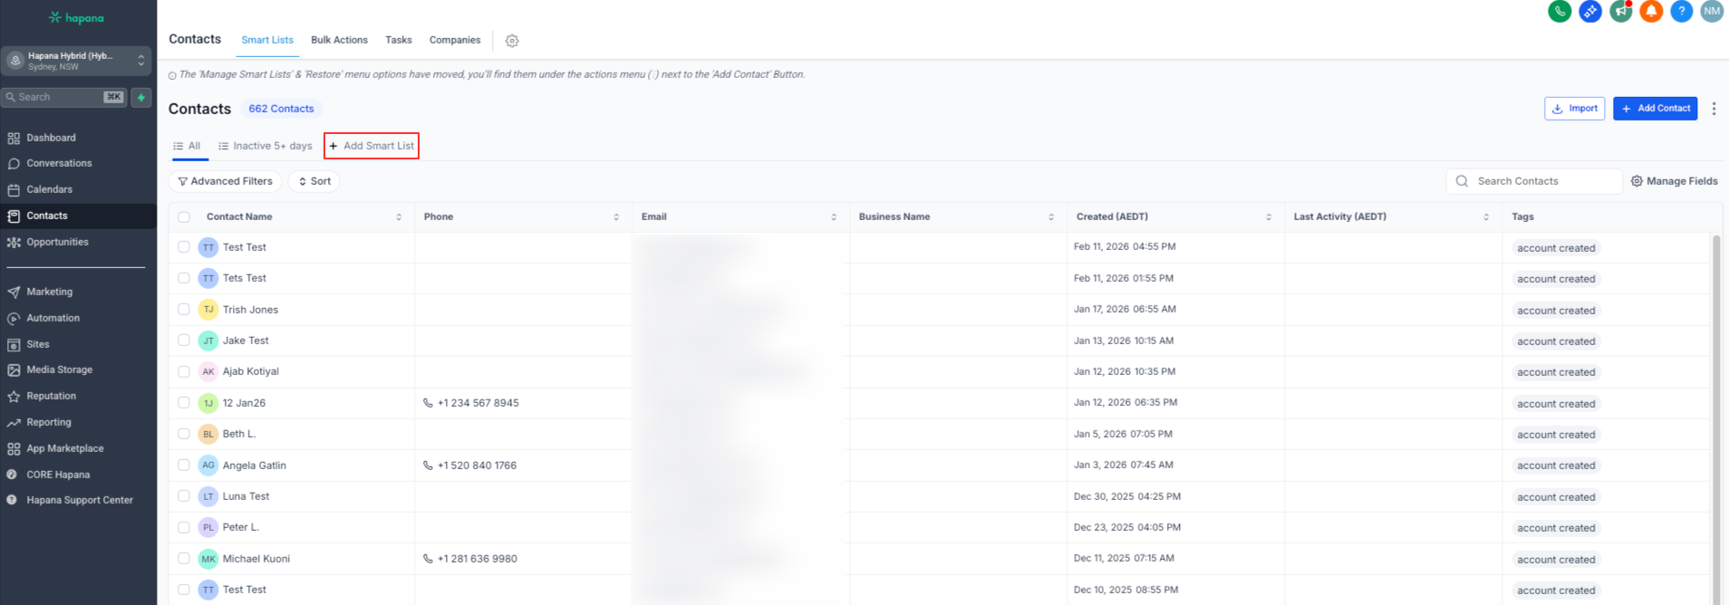Select the checkbox for Trish Jones

184,310
